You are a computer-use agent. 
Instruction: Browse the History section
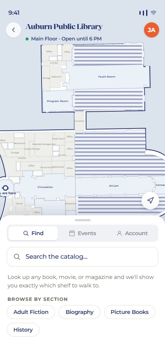[x=23, y=330]
